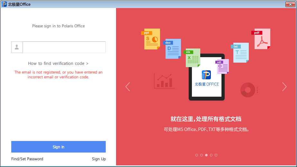Click the odt file icon
297x167 pixels.
point(222,66)
